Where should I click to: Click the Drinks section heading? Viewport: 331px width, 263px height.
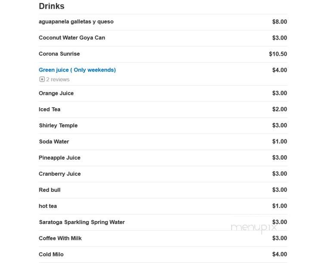tap(52, 6)
